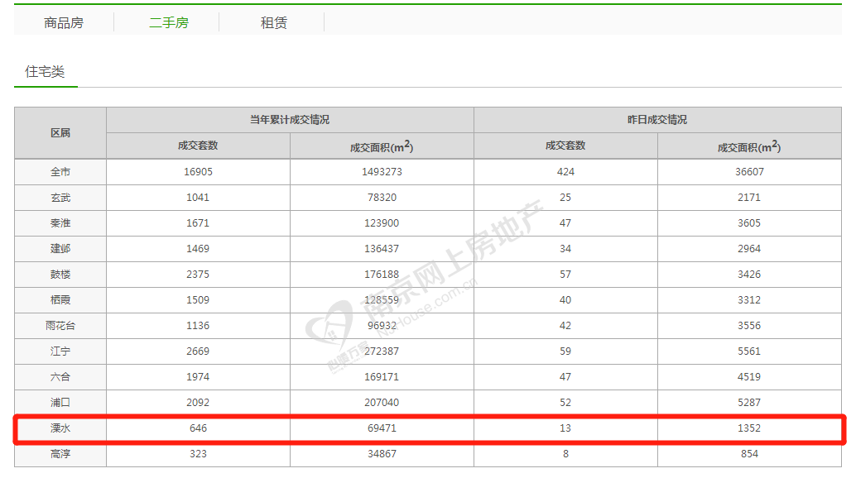Screen dimensions: 856x478
Task: Click the citywide total area value 1493273
Action: (382, 172)
